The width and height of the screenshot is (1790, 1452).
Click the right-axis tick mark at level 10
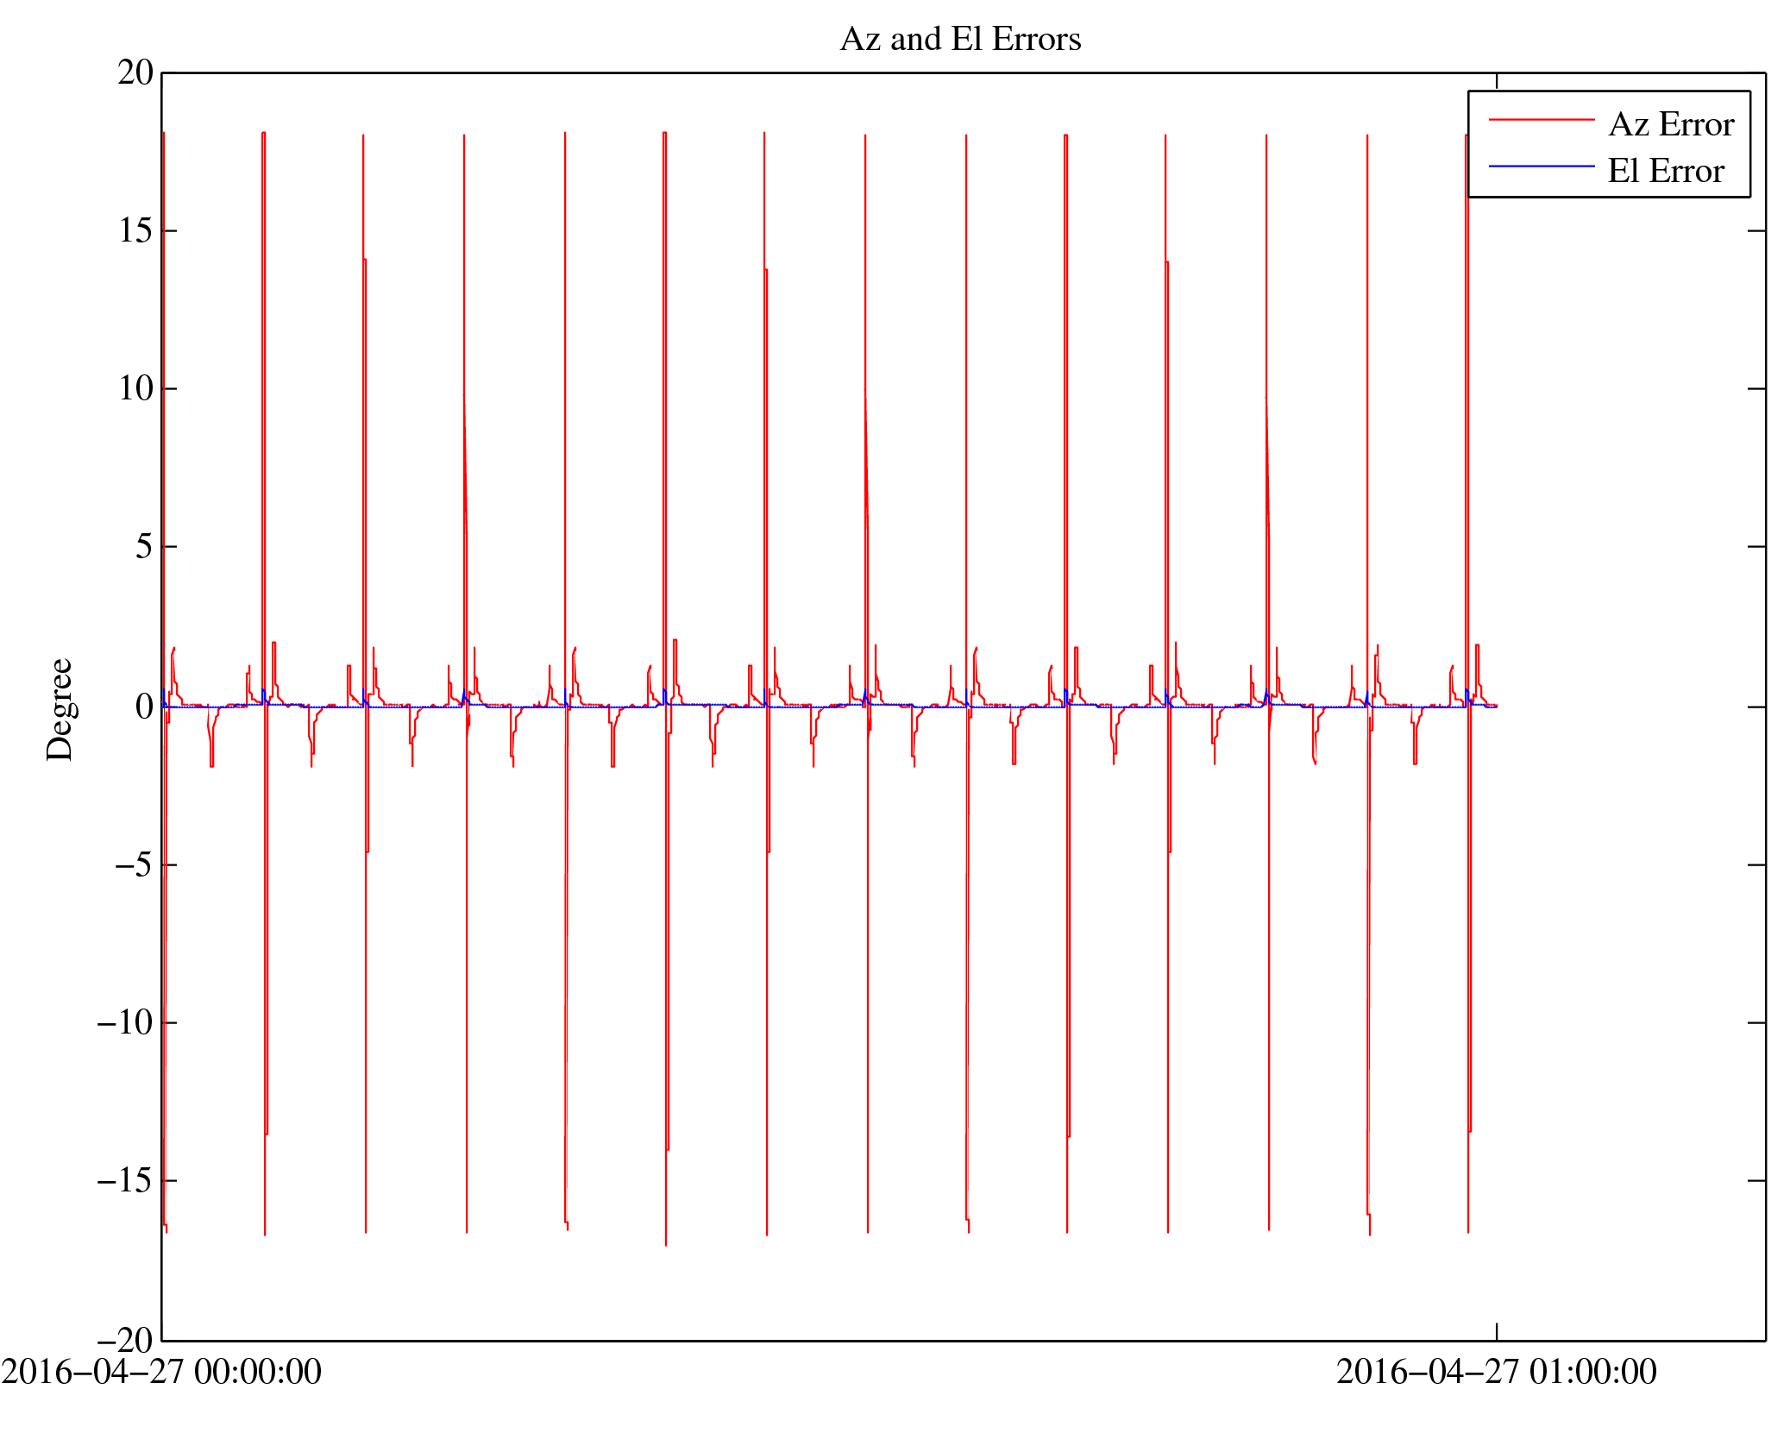pyautogui.click(x=1756, y=389)
